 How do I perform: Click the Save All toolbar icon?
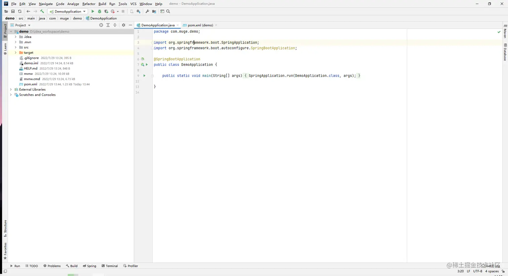(13, 11)
